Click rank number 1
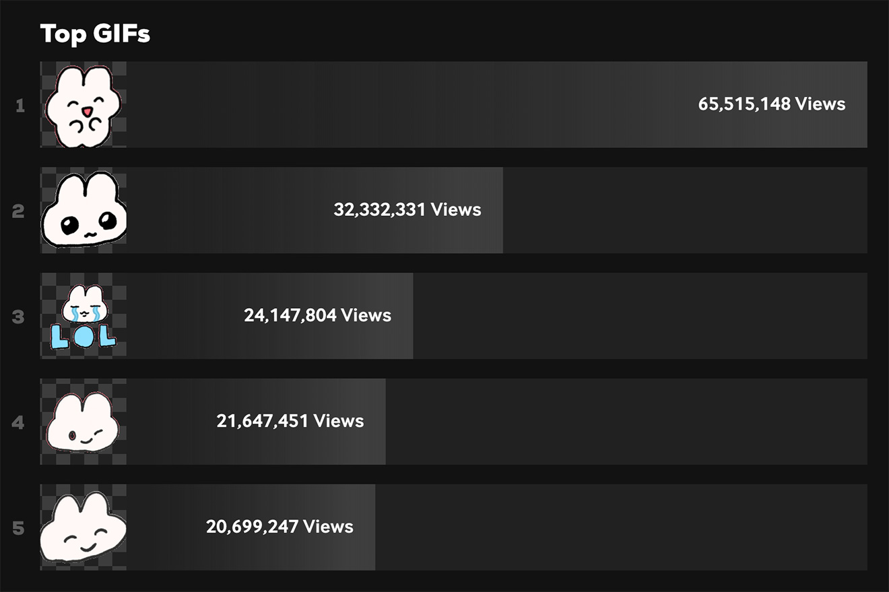The image size is (889, 592). 20,106
